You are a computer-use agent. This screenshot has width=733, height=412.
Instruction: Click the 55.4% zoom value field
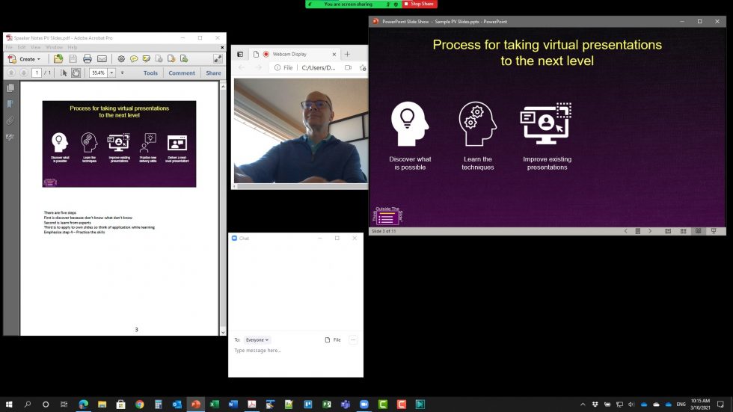[98, 73]
